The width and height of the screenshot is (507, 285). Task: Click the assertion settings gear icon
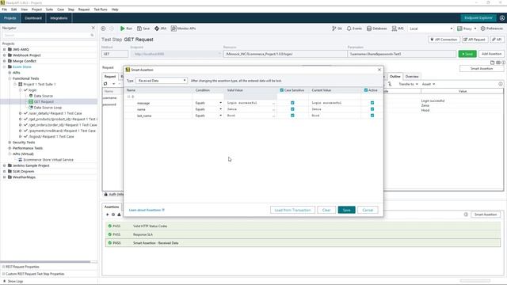113,215
